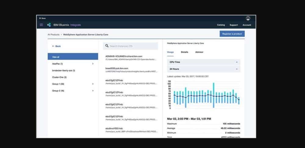
Task: Open the Catalog menu item
Action: [221, 25]
